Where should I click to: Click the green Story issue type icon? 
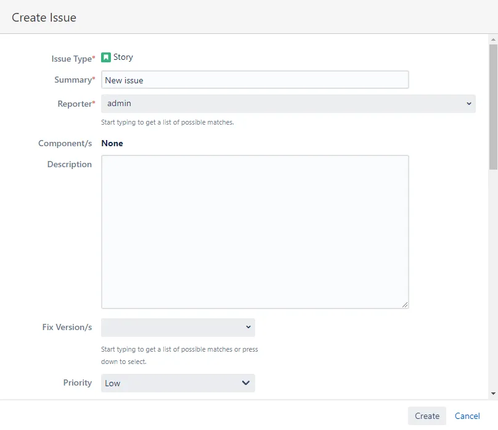(106, 57)
